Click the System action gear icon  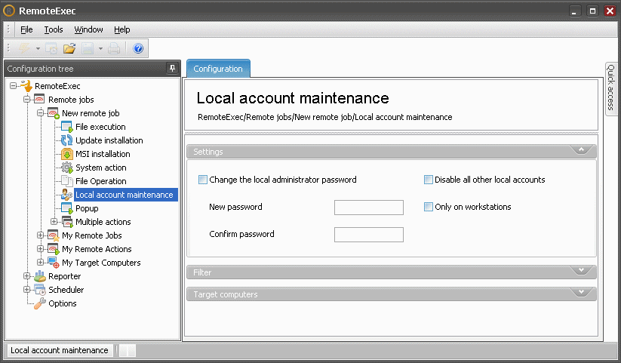pyautogui.click(x=67, y=168)
